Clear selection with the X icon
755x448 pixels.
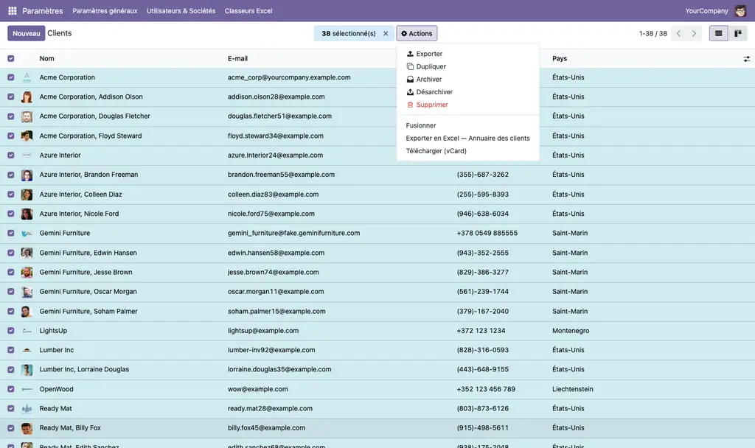[386, 33]
